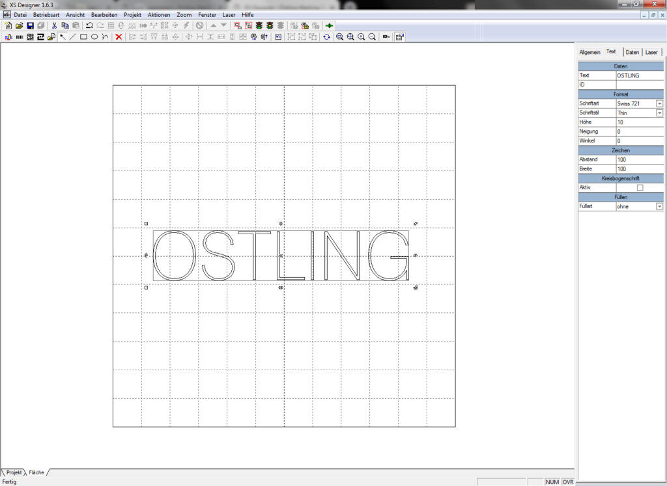Image resolution: width=667 pixels, height=486 pixels.
Task: Switch to the Allgemein tab
Action: 589,52
